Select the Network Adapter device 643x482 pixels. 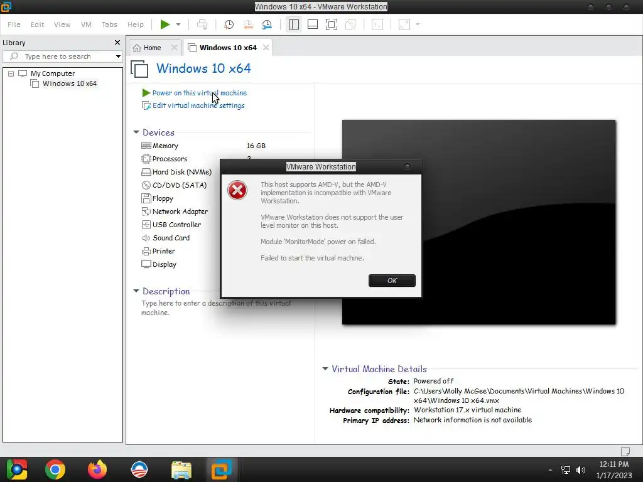[180, 212]
